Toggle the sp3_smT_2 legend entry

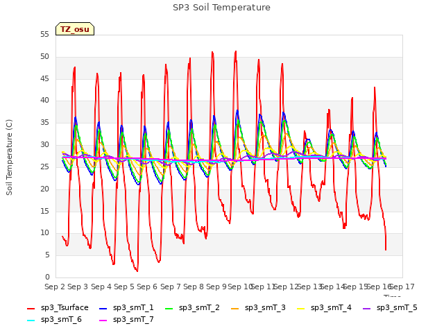pyautogui.click(x=192, y=307)
